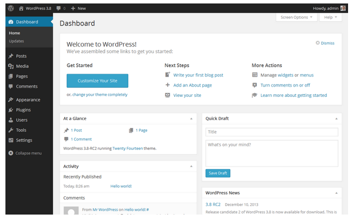The image size is (354, 220).
Task: Open Learn more about getting started link
Action: (x=293, y=95)
